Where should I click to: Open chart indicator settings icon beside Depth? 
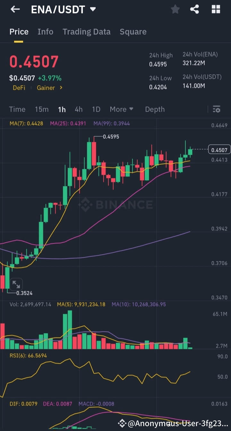pyautogui.click(x=217, y=109)
